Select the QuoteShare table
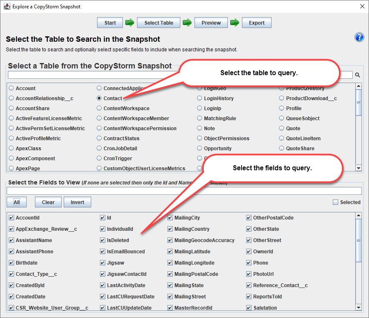369x318 pixels. (282, 148)
